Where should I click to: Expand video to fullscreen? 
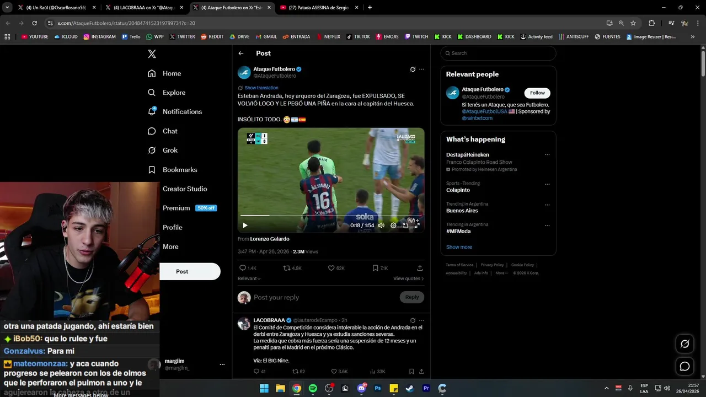point(417,225)
